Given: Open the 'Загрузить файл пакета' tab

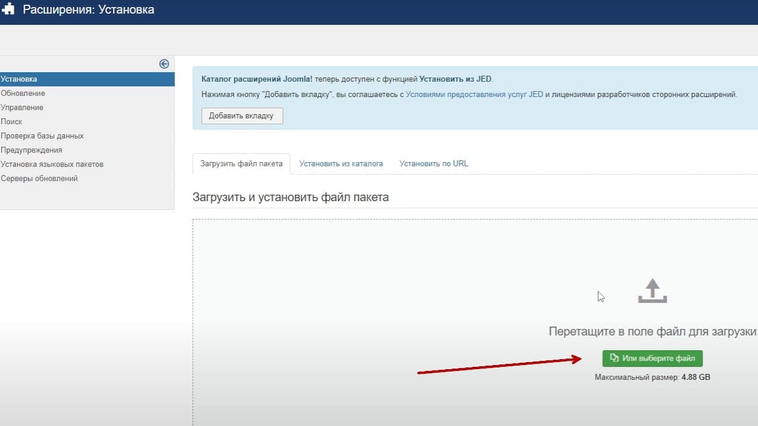Looking at the screenshot, I should pyautogui.click(x=241, y=164).
